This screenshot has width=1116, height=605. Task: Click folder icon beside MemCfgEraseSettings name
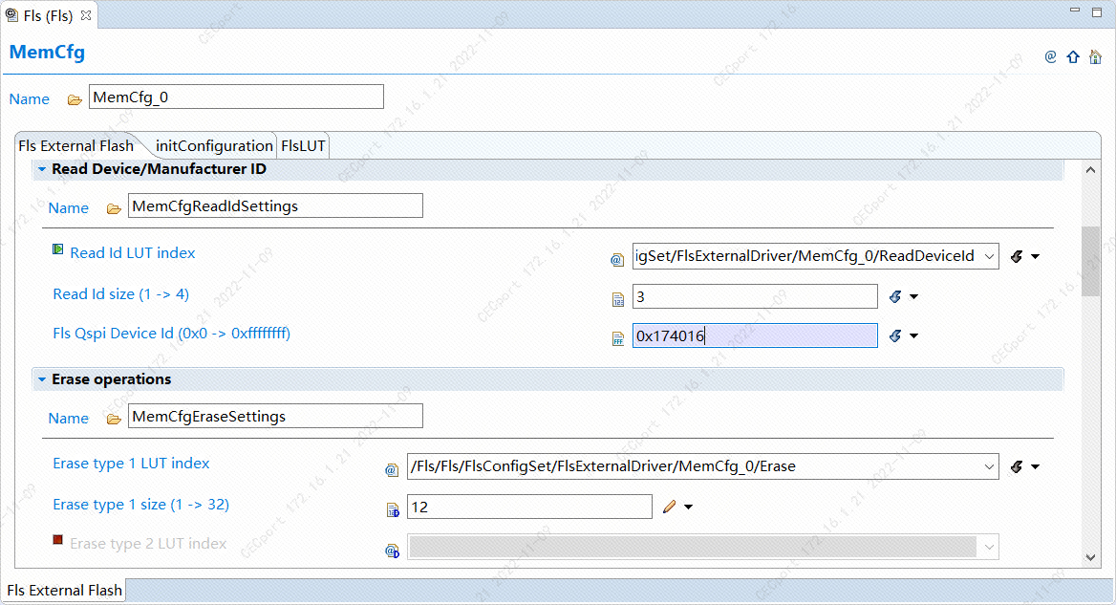click(114, 419)
